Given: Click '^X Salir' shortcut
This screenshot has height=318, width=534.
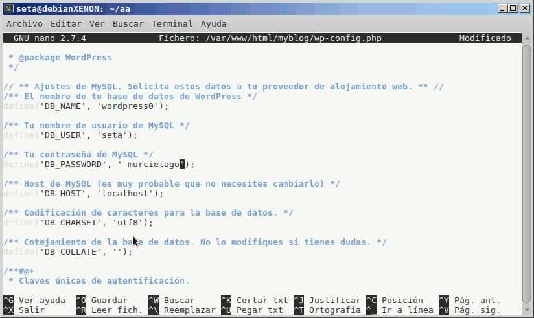Looking at the screenshot, I should (24, 310).
